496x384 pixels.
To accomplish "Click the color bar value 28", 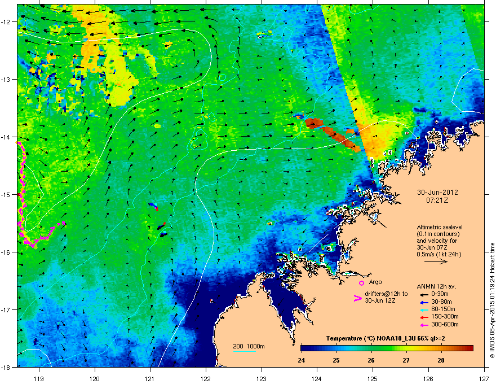I will tap(441, 360).
